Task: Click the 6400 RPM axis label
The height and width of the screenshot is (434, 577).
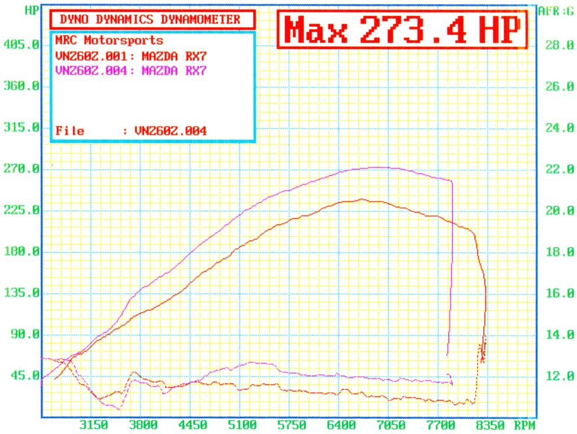Action: point(341,425)
